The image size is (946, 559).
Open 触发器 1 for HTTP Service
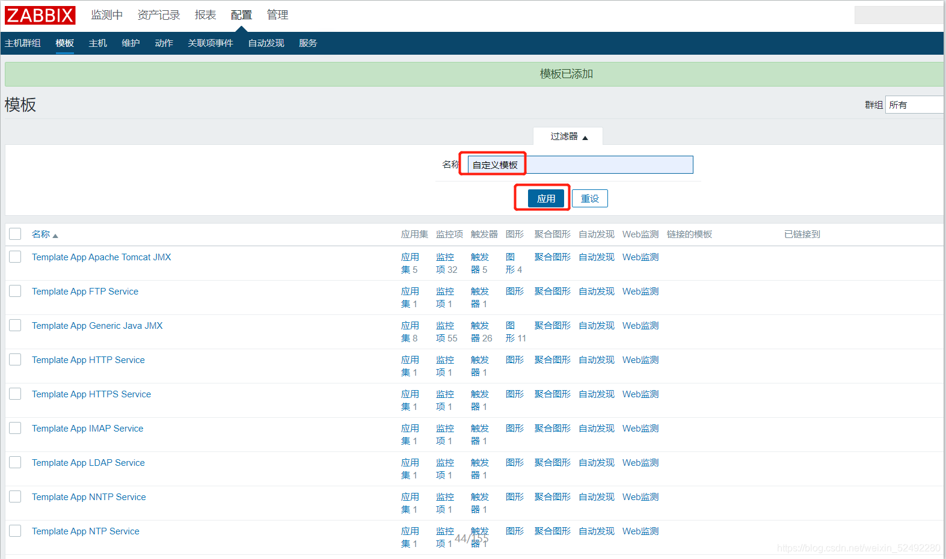pyautogui.click(x=480, y=366)
